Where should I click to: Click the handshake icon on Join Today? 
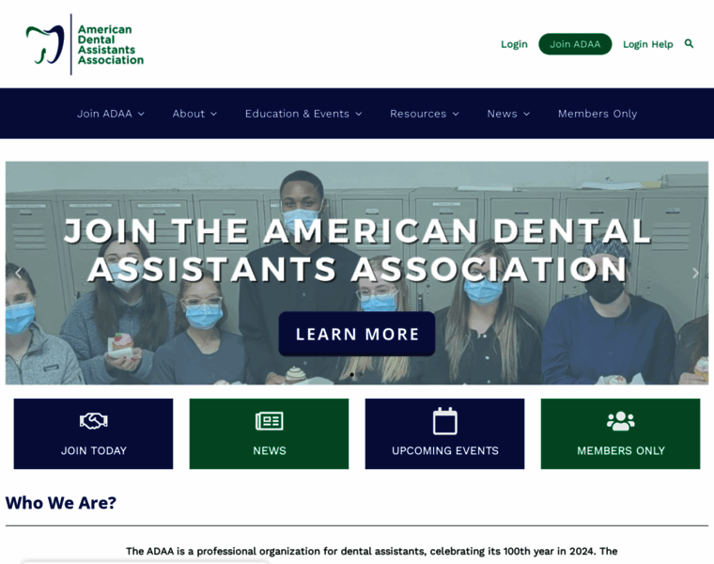coord(93,421)
